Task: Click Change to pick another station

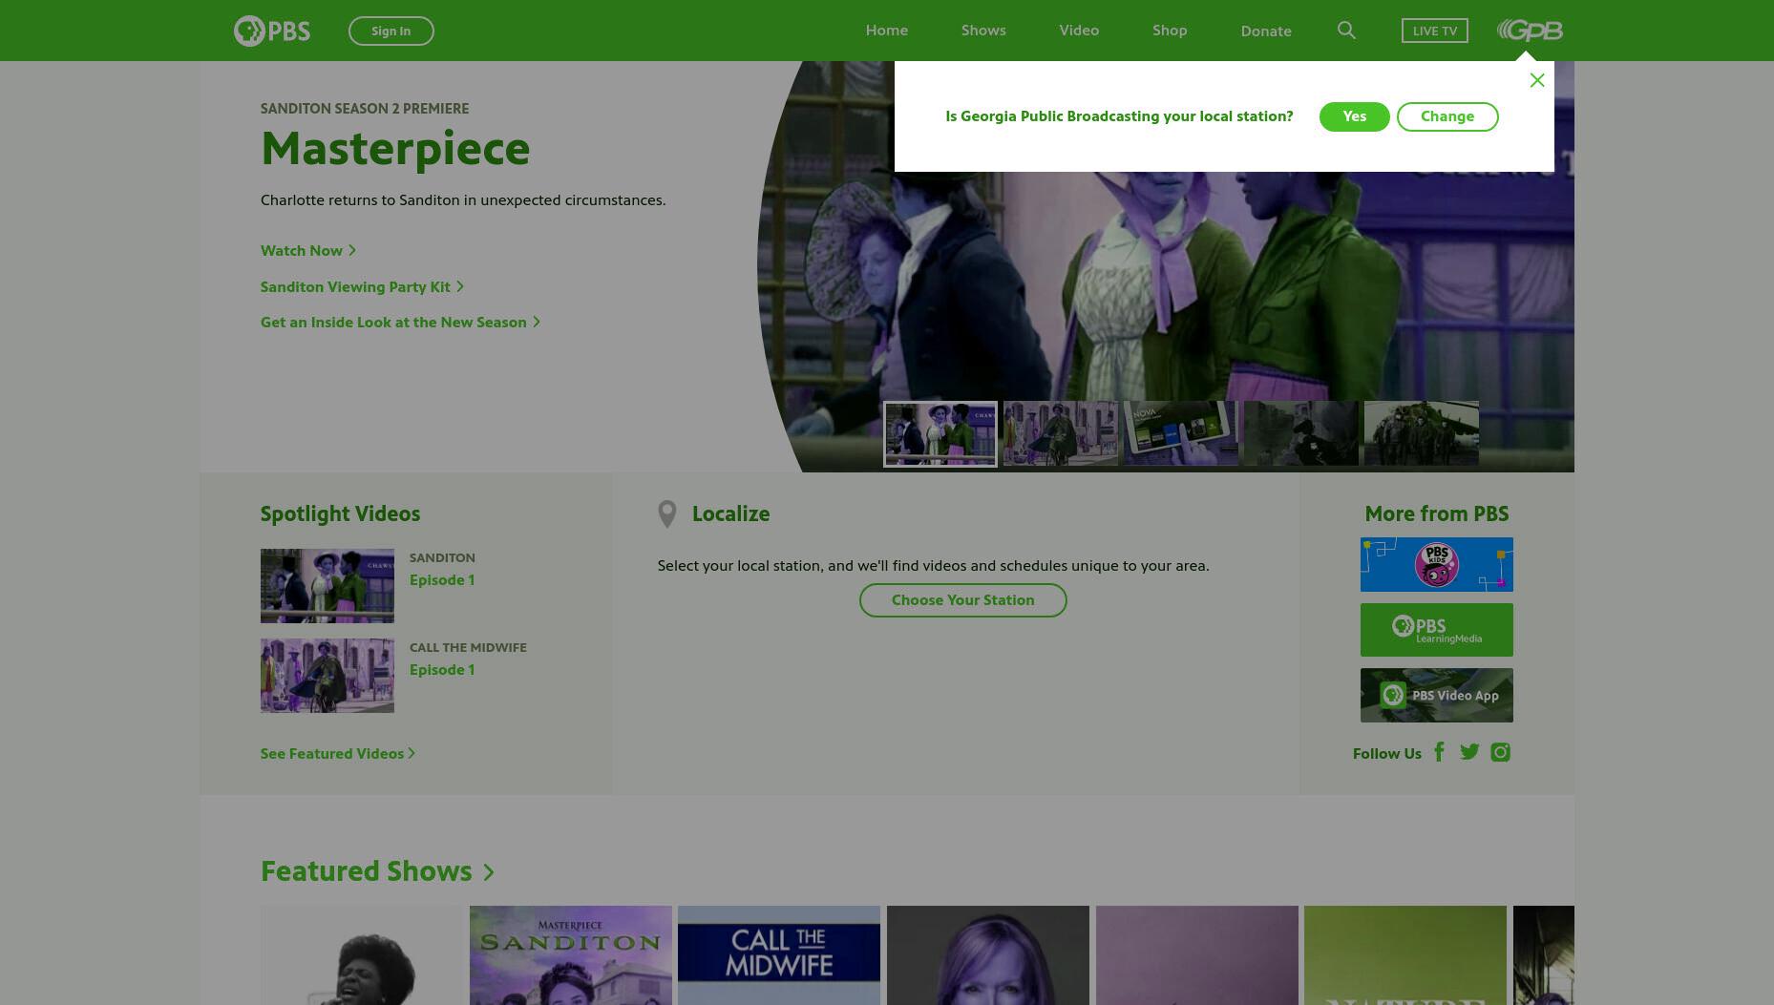Action: (x=1447, y=116)
